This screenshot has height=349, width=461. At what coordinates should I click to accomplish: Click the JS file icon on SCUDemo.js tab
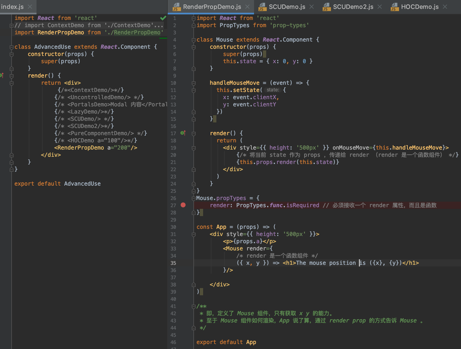point(262,7)
